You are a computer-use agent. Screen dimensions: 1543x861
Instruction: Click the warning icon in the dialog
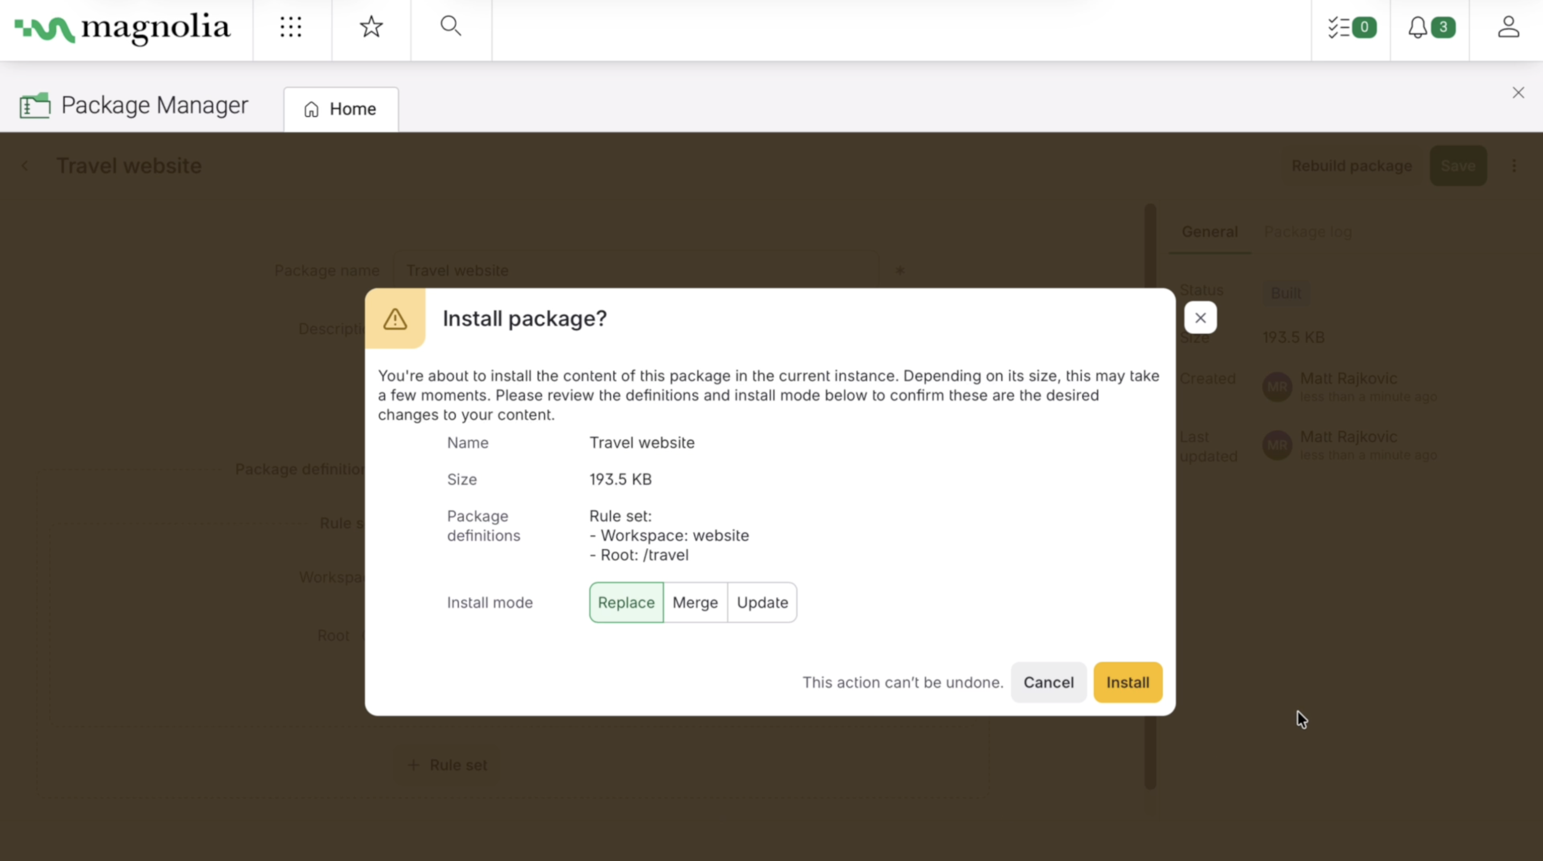pos(395,319)
